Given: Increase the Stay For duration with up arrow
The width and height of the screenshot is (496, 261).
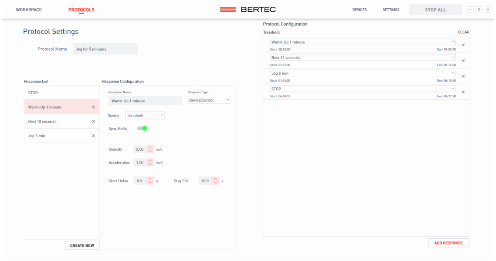Looking at the screenshot, I should tap(215, 179).
